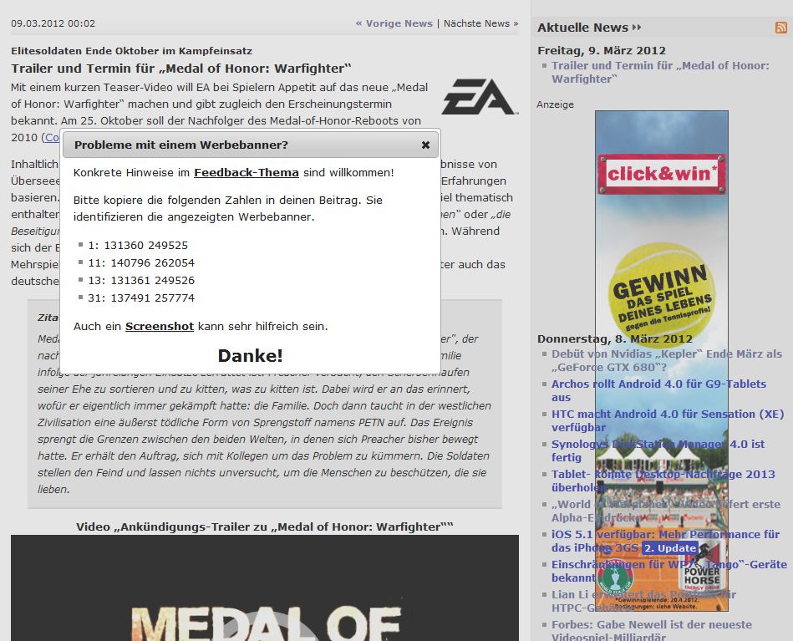
Task: Click the subheading Elitesoldaten Ende Oktober im Kampfeinsatz
Action: coord(131,51)
